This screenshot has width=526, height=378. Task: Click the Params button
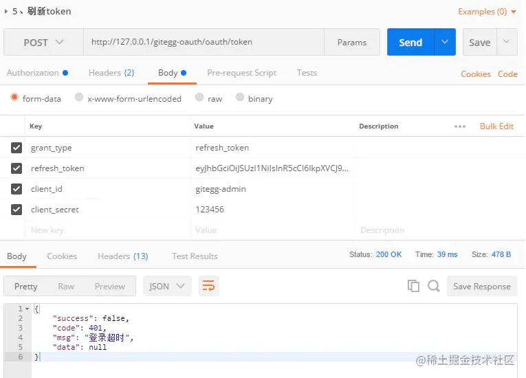(352, 42)
